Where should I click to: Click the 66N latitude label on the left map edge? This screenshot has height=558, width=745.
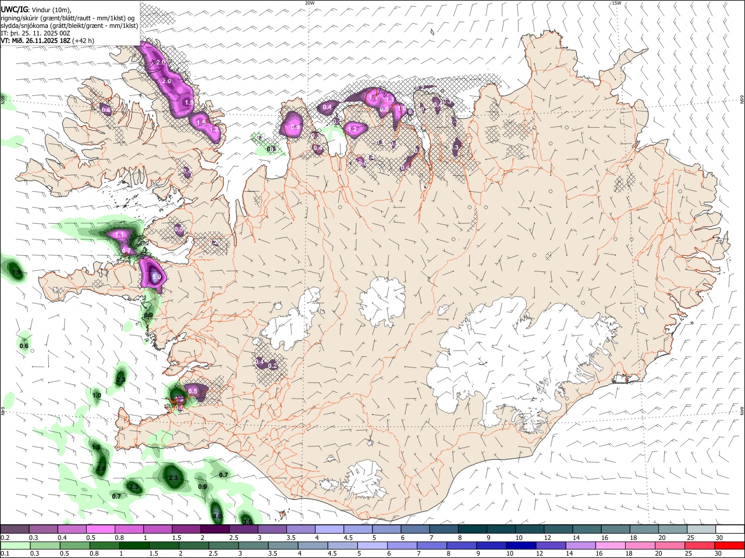[x=3, y=100]
